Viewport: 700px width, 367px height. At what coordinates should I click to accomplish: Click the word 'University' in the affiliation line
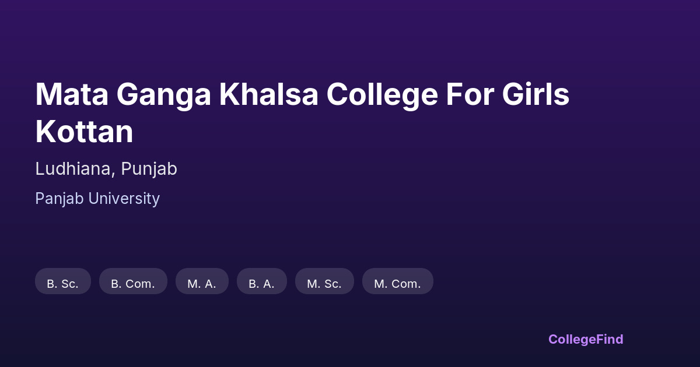pos(124,199)
